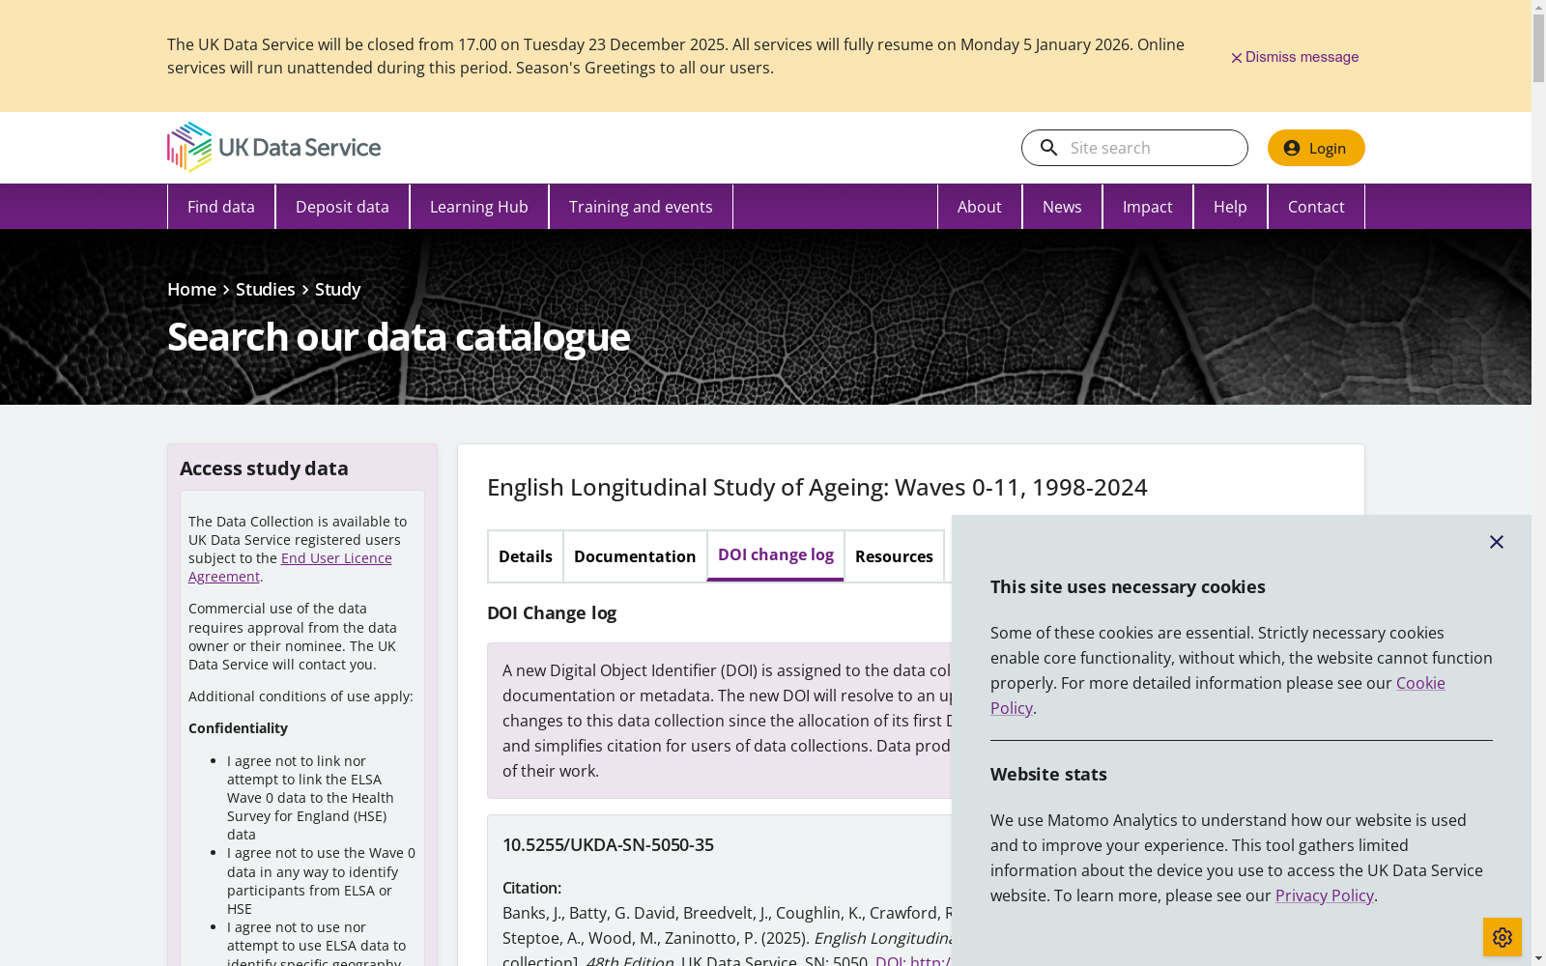Dismiss the closure notice message
The image size is (1546, 966).
(1295, 57)
